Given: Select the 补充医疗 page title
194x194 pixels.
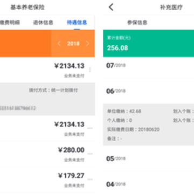Looking at the screenshot, I should [171, 8].
